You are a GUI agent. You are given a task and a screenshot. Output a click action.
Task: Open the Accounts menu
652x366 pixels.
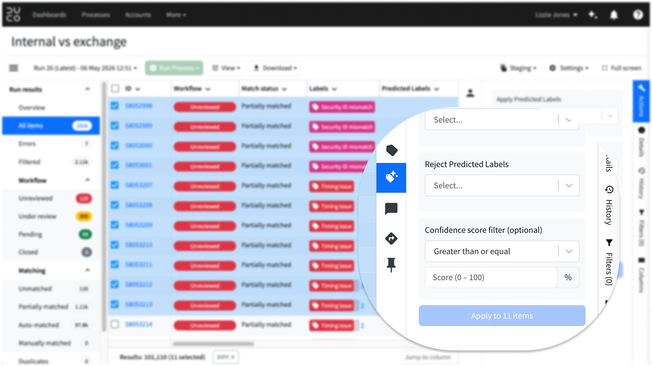click(x=138, y=15)
